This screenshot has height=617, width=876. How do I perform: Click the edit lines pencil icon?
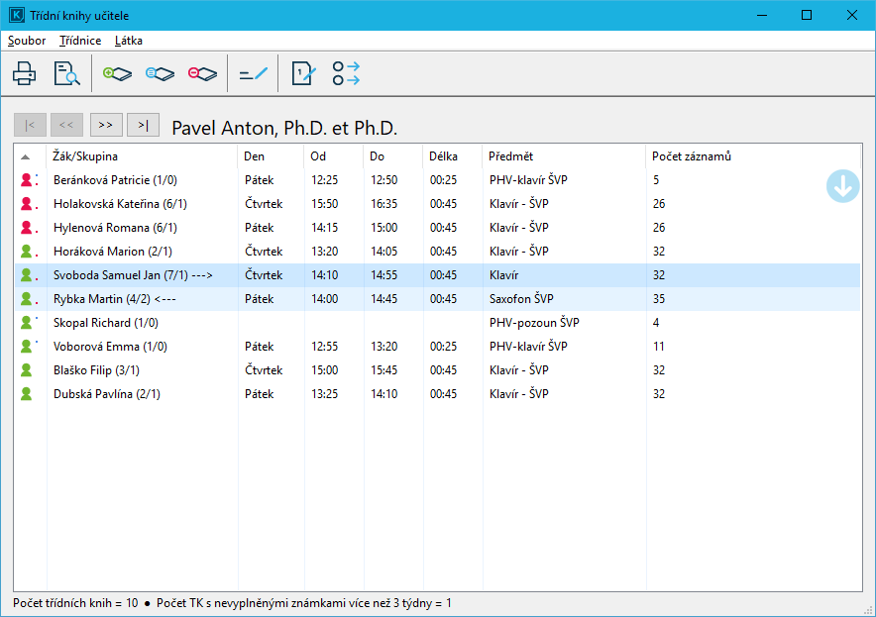[x=254, y=73]
